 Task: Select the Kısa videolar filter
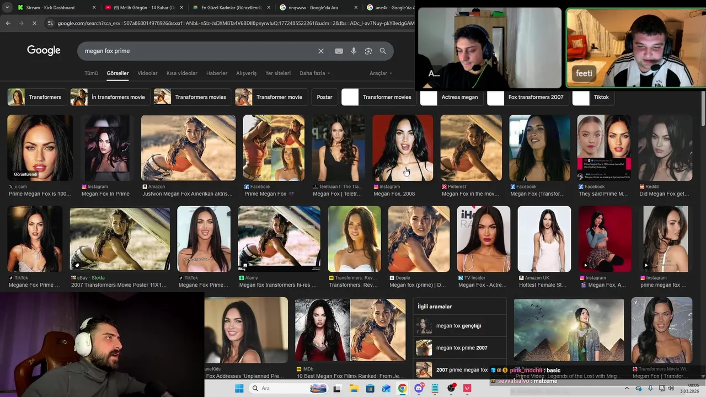pyautogui.click(x=182, y=73)
